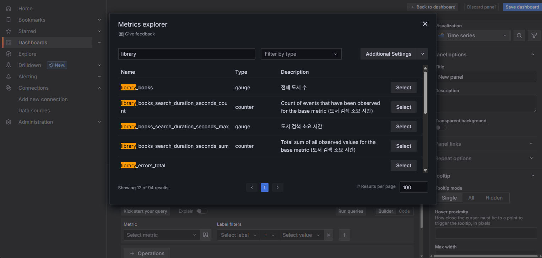
Task: Set tooltip mode to Hidden
Action: [494, 198]
